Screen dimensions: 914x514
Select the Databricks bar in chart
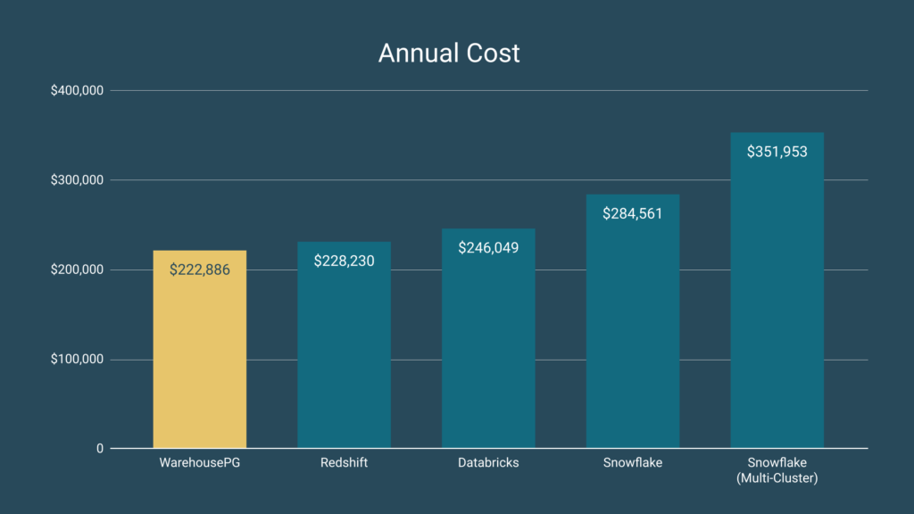coord(488,357)
